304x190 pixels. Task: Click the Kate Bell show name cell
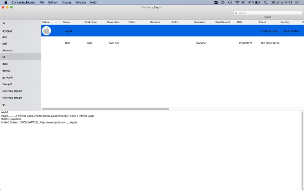click(x=114, y=43)
